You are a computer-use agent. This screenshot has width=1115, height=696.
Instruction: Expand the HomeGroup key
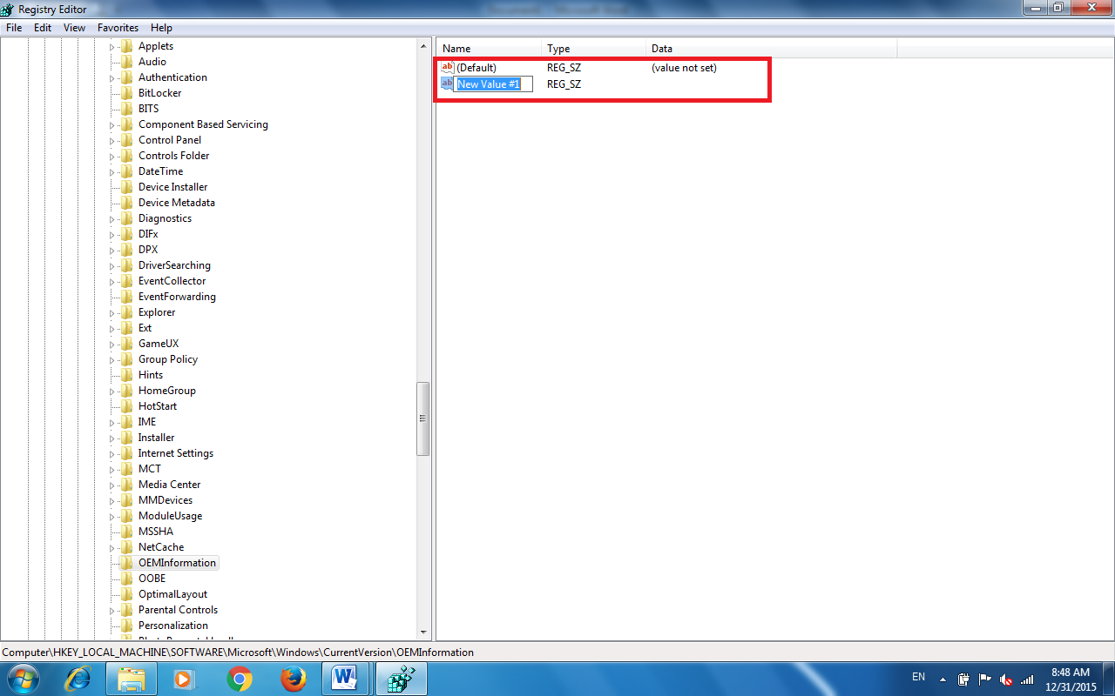(x=112, y=391)
